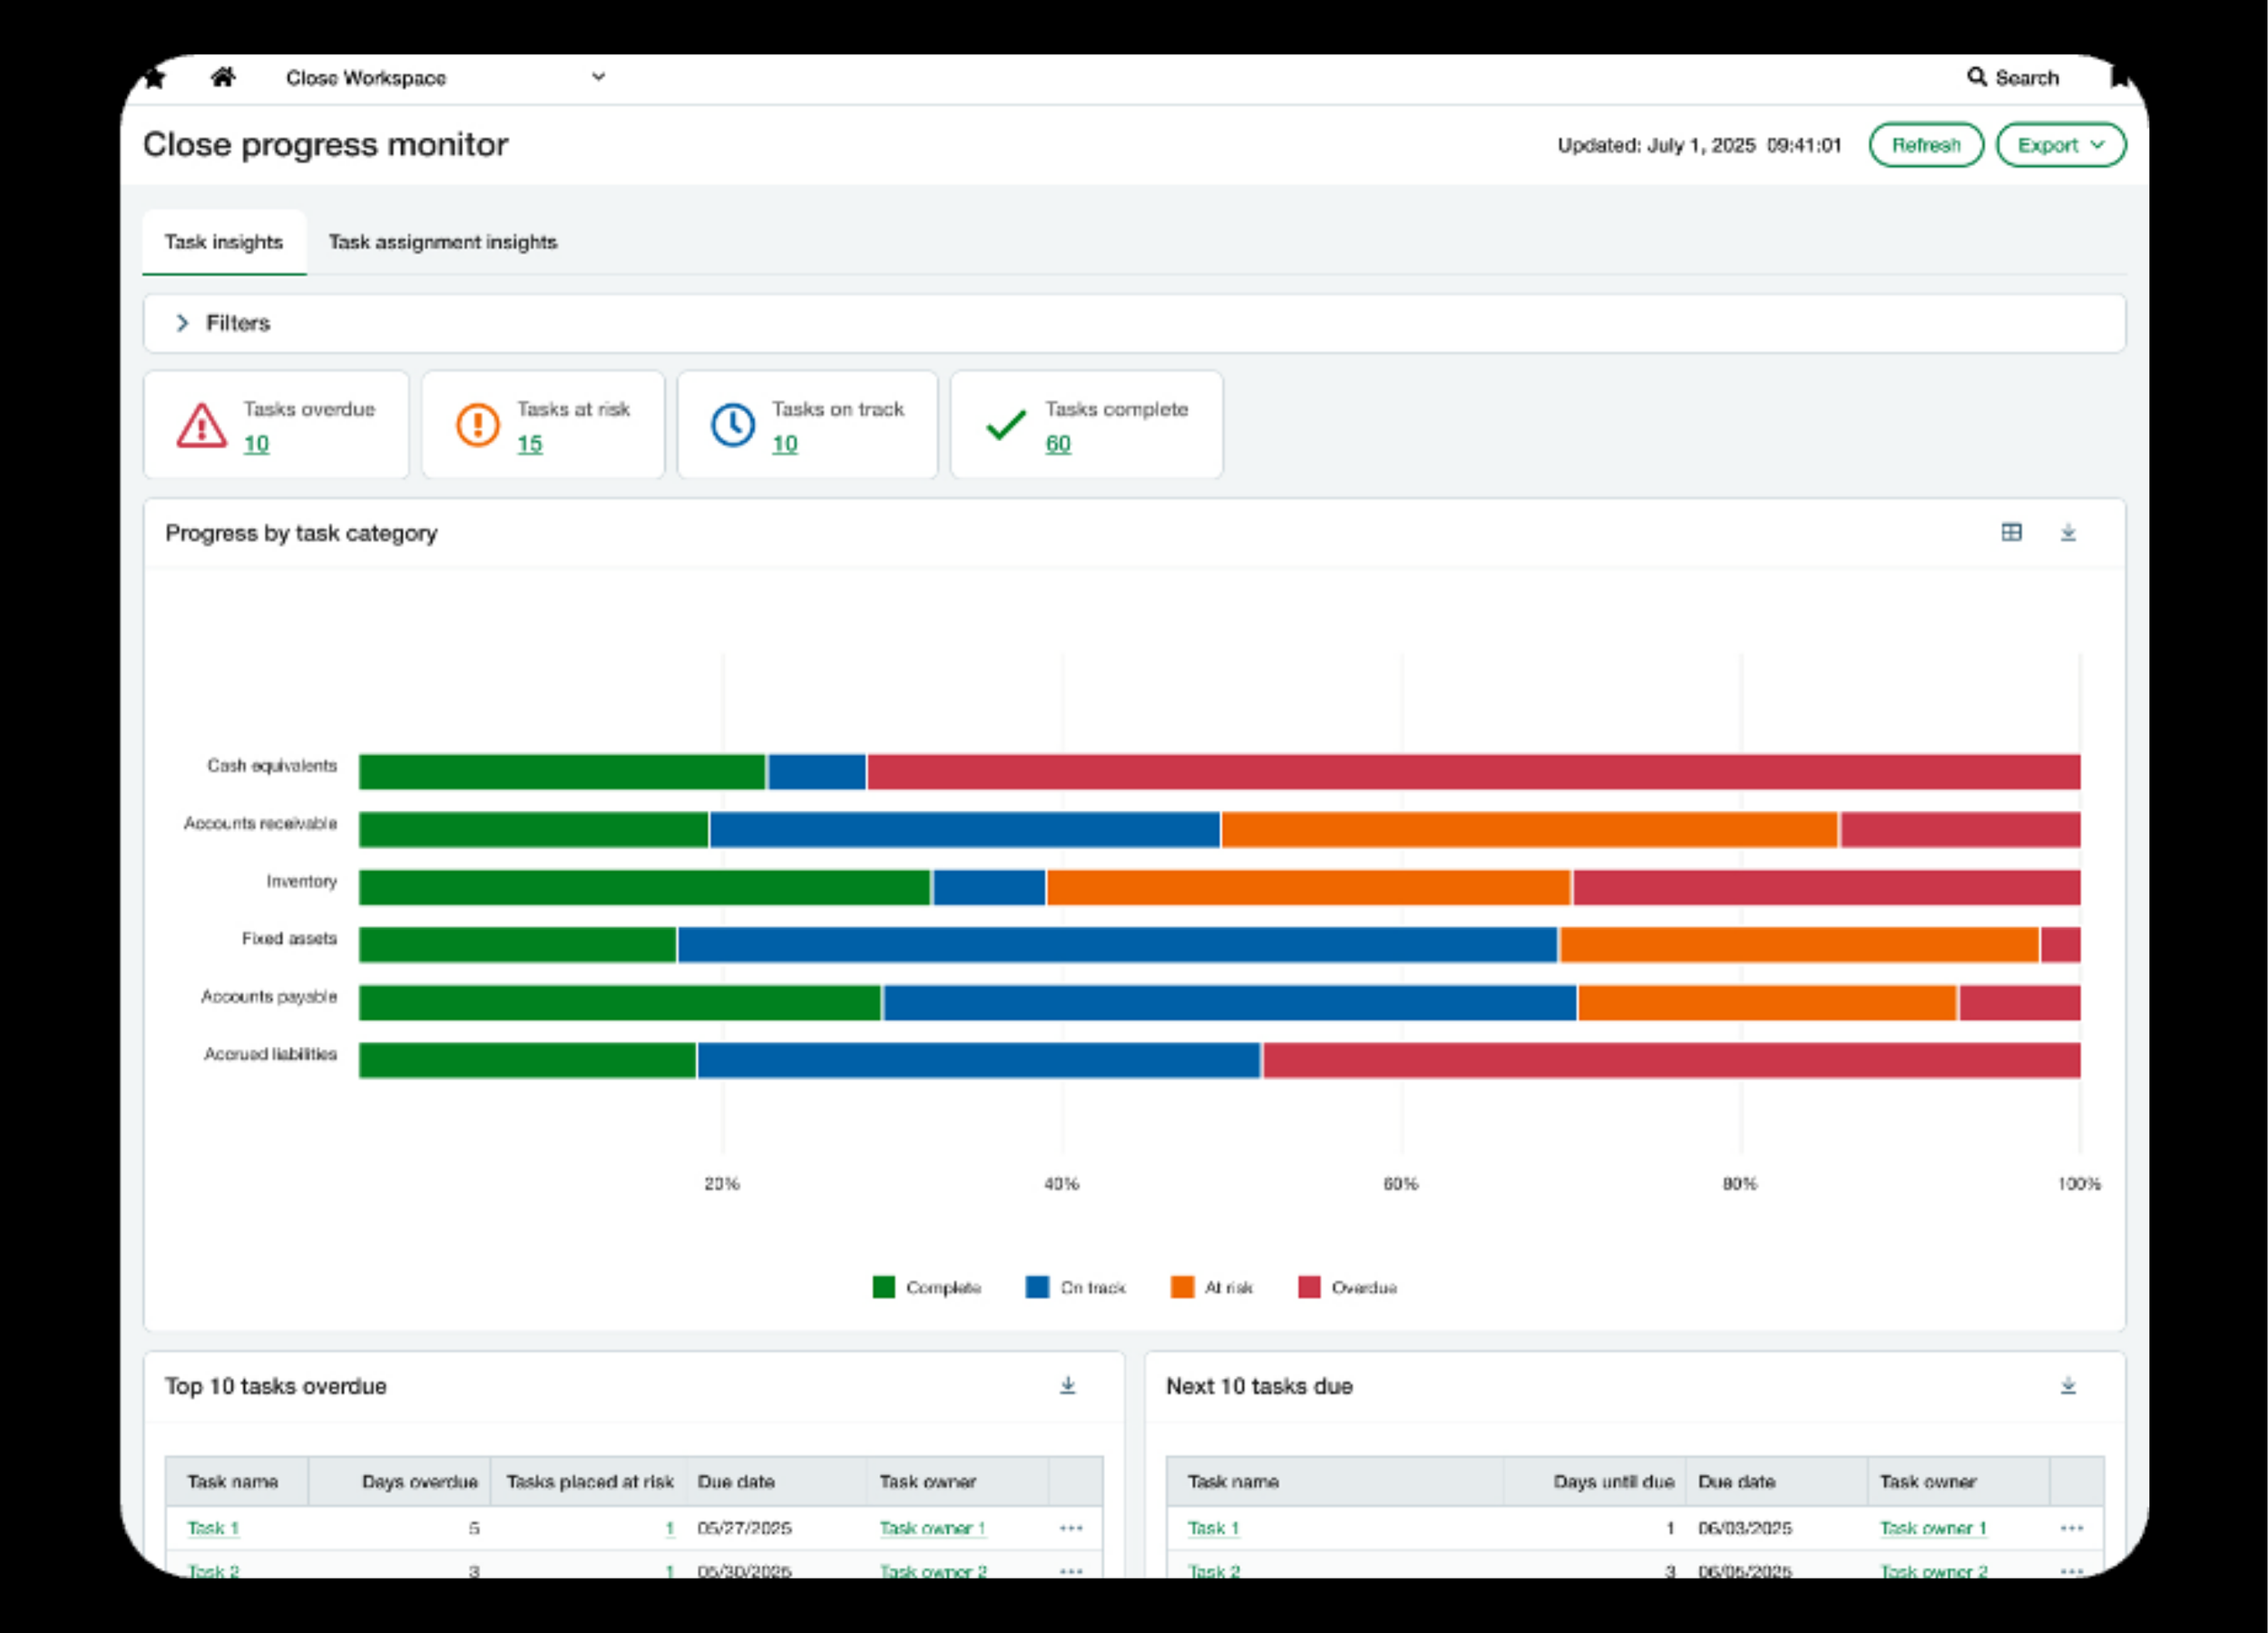This screenshot has width=2268, height=1633.
Task: Download Top 10 tasks overdue table
Action: (x=1067, y=1385)
